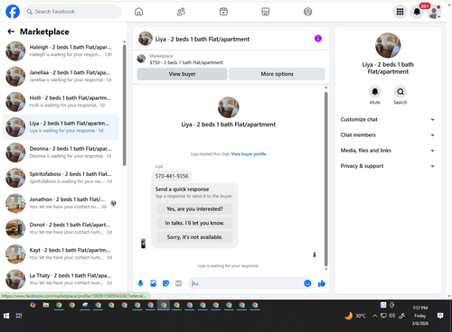Click the phone number 570-441-9356 message
This screenshot has width=452, height=332.
[x=172, y=176]
